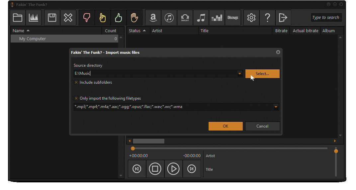Click the plain music note icon

coord(201,18)
